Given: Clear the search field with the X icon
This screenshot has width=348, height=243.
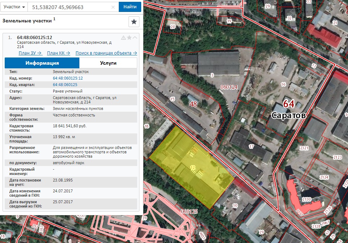Looking at the screenshot, I should click(113, 7).
